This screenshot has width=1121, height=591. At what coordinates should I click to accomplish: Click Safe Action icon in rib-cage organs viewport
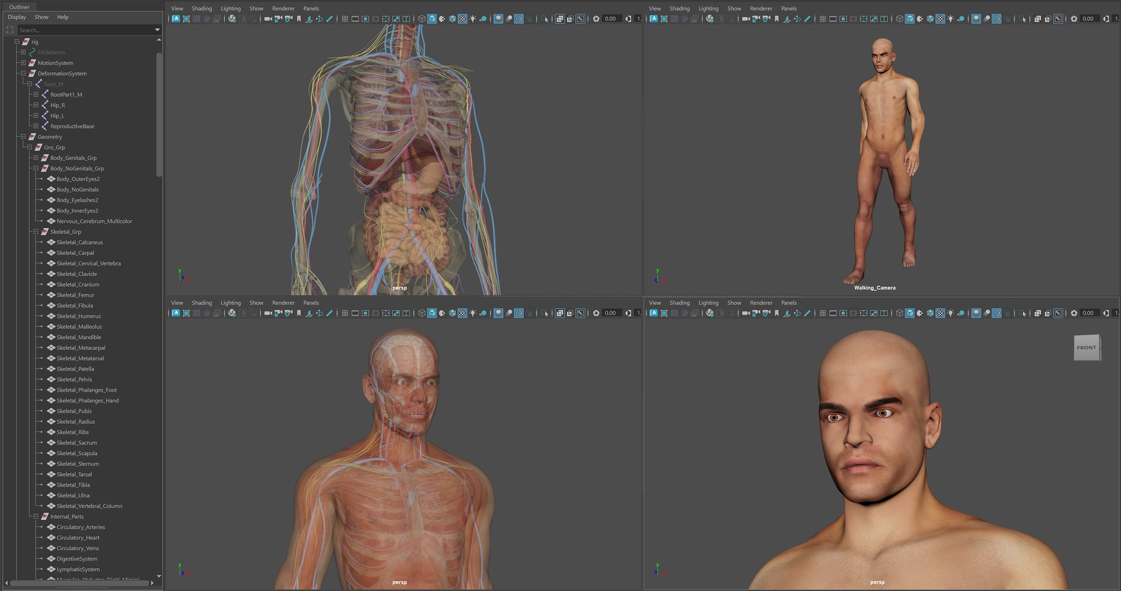396,19
